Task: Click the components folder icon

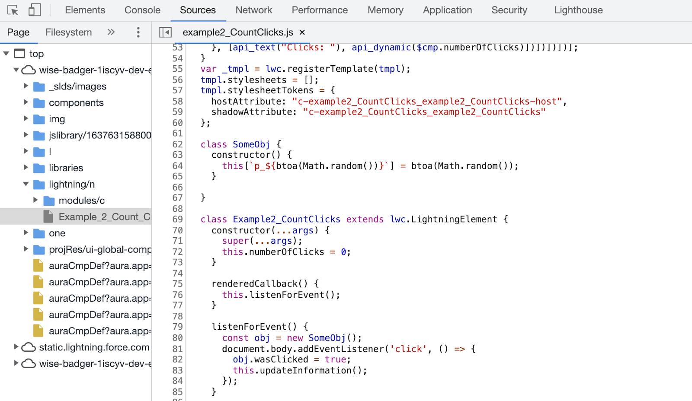Action: [39, 103]
